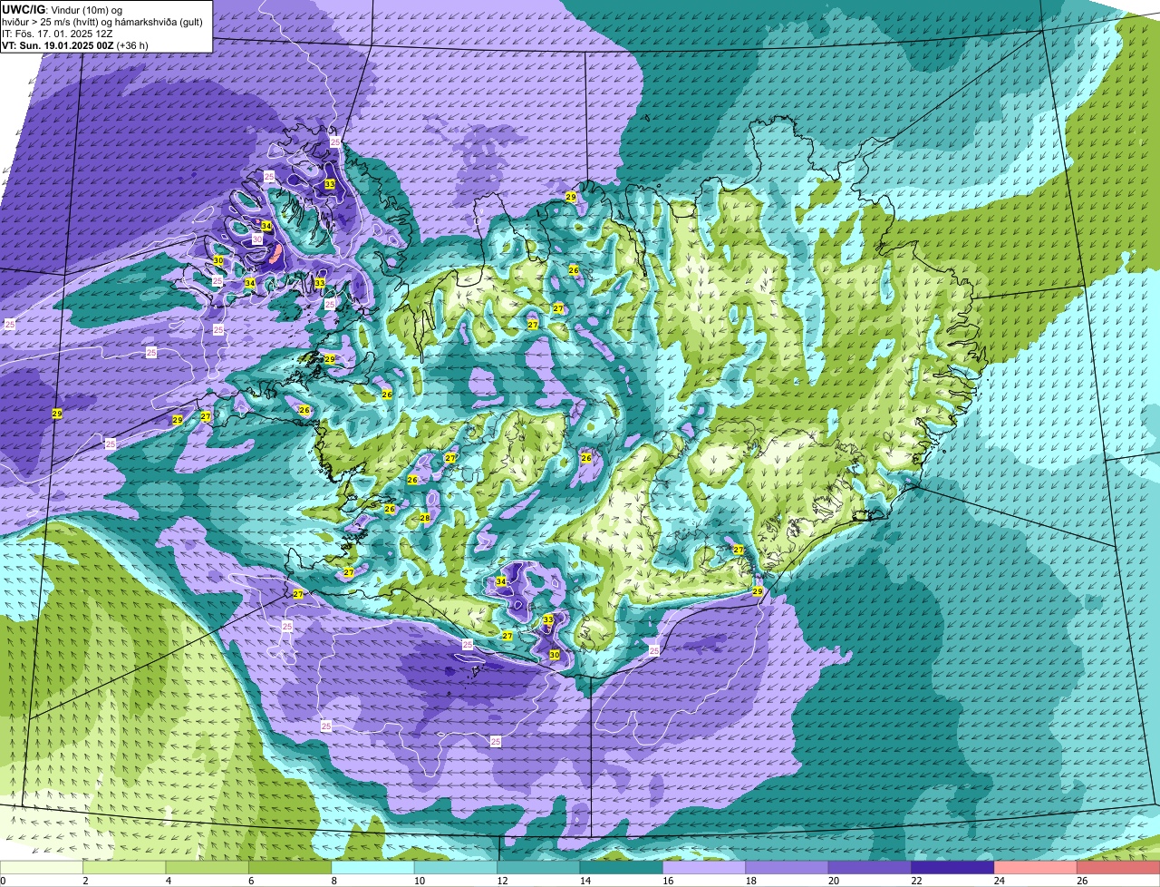The height and width of the screenshot is (887, 1160).
Task: Click the "hviður > 25 m/s" description line
Action: tap(102, 22)
